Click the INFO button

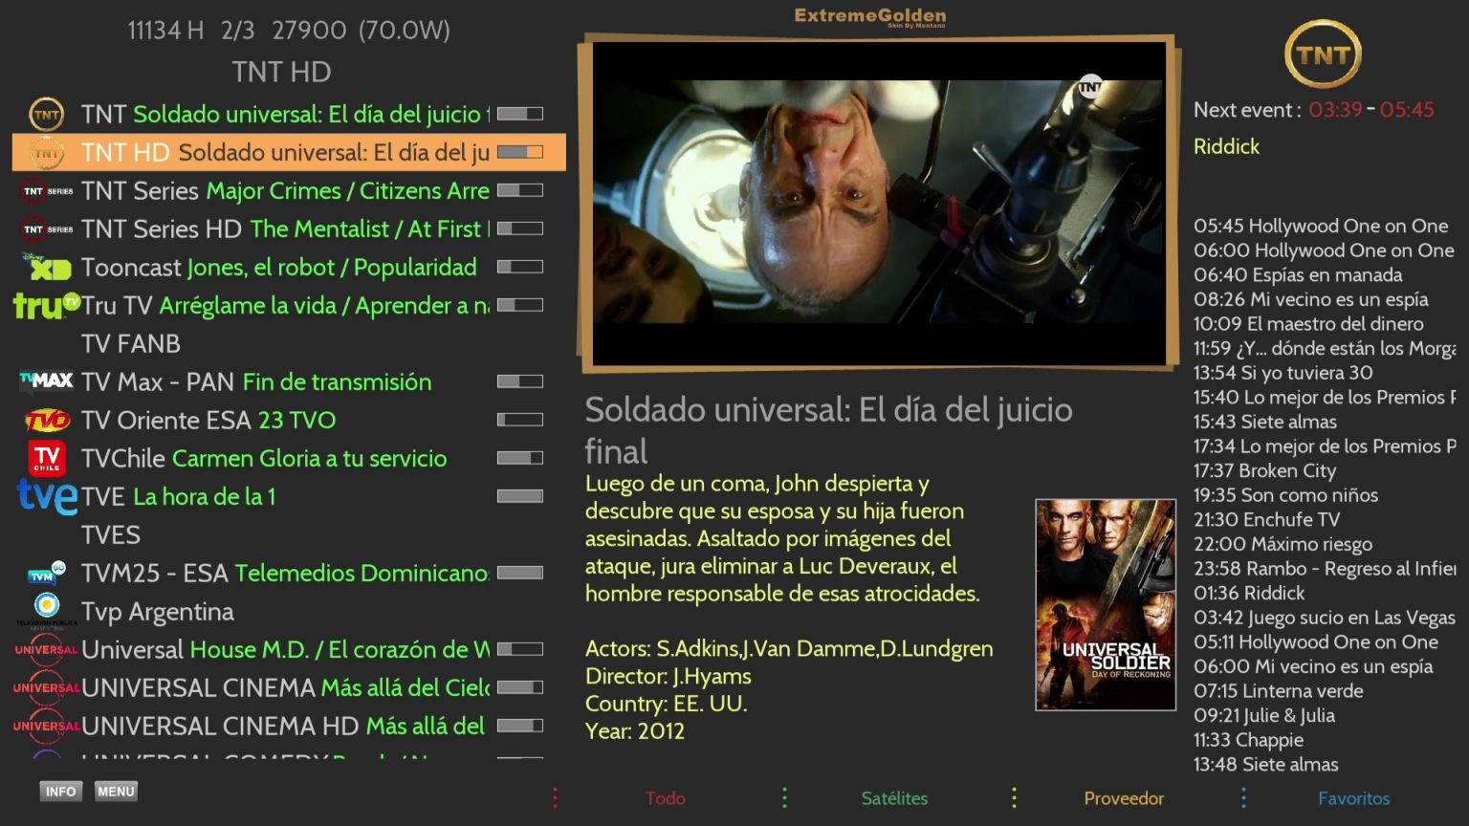tap(60, 792)
